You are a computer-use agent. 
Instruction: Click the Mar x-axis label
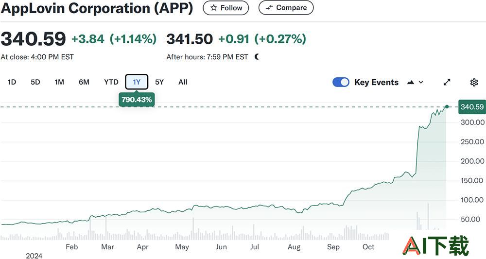click(x=107, y=247)
